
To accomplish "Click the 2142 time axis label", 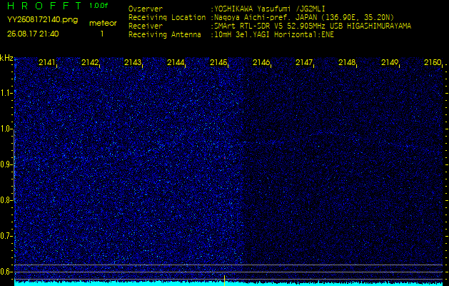I will pos(89,62).
